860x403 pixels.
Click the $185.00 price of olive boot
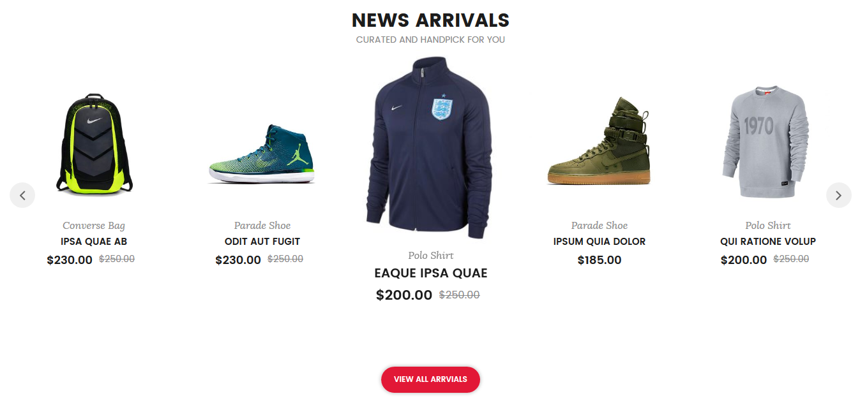(x=600, y=260)
